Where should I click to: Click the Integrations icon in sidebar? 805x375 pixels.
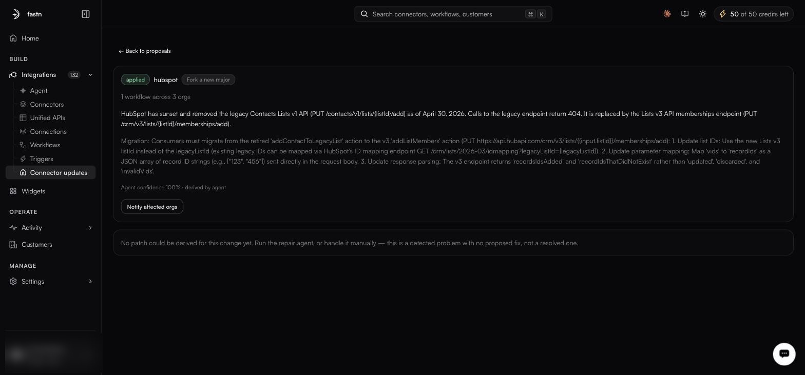tap(13, 75)
